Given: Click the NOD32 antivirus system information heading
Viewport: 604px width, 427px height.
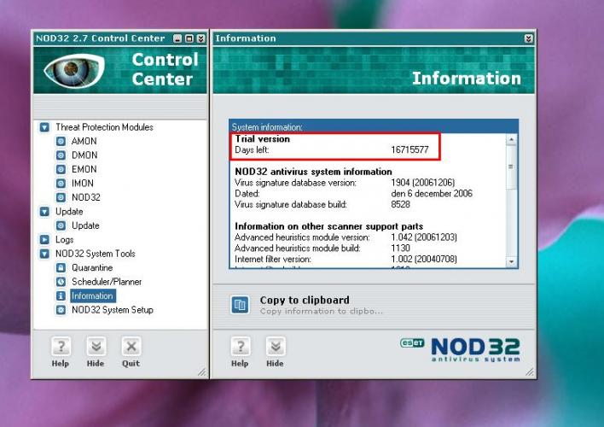Looking at the screenshot, I should [313, 172].
